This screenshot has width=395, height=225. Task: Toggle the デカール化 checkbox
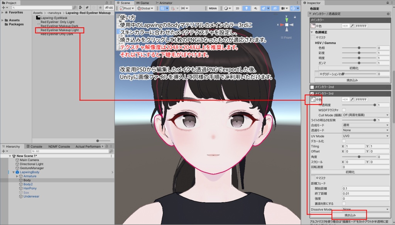coord(344,141)
